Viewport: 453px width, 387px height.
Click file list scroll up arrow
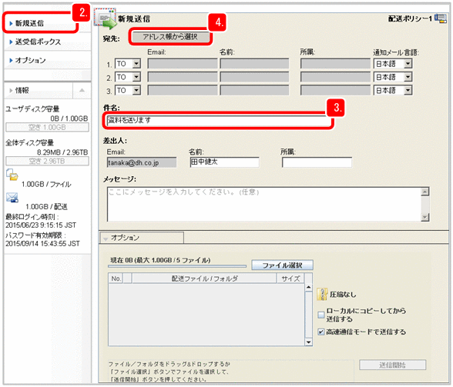[308, 287]
